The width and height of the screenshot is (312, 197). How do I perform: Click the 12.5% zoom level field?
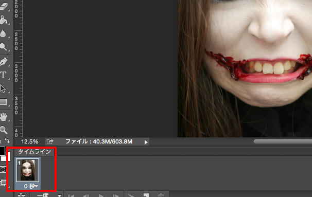tap(30, 142)
